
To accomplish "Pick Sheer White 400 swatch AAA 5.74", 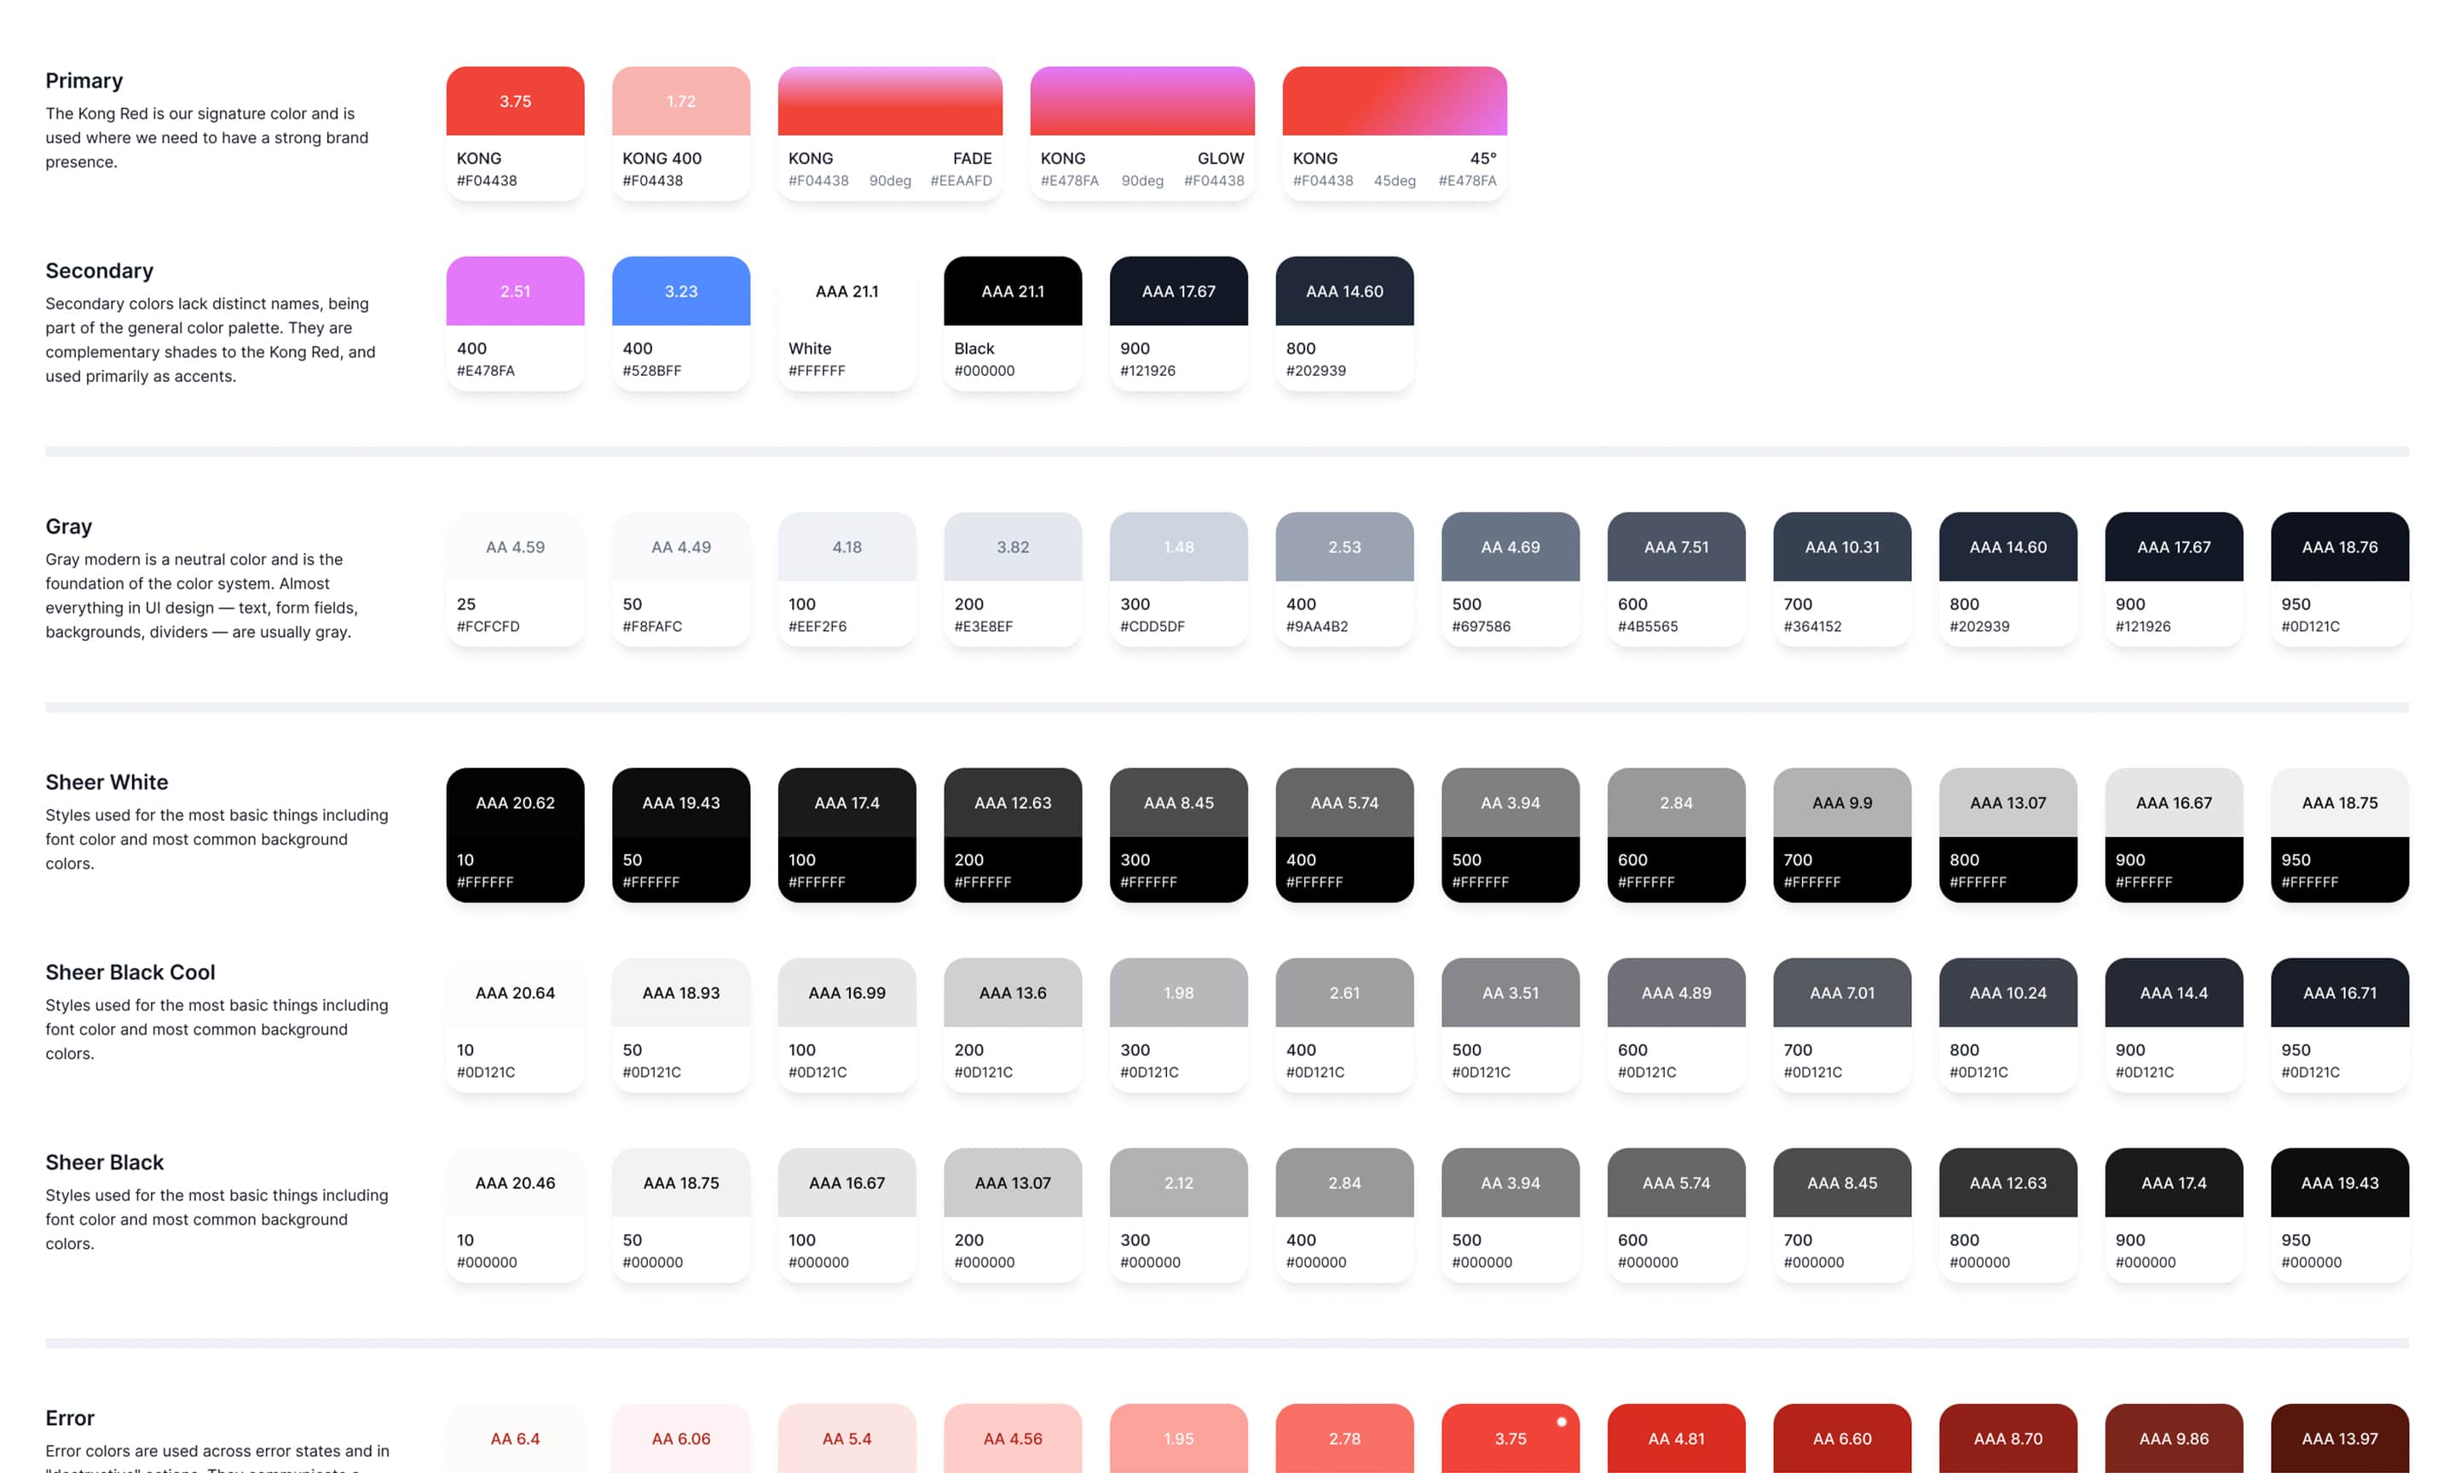I will tap(1344, 835).
